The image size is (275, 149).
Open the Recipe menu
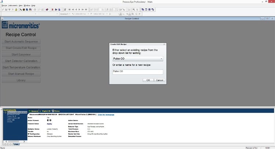pos(4,5)
